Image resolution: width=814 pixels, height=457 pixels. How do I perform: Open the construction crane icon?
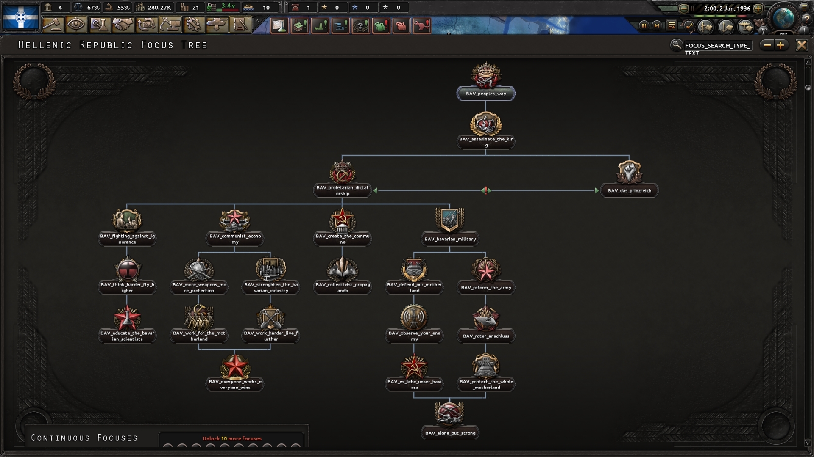pyautogui.click(x=170, y=25)
